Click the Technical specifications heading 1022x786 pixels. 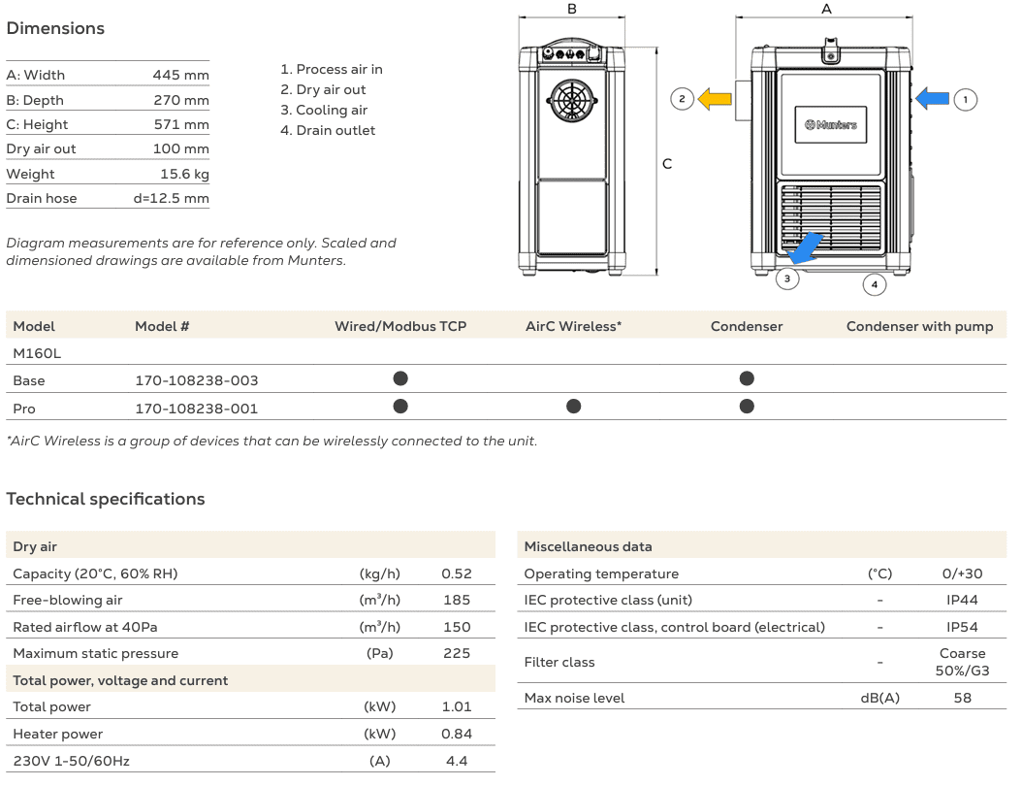(x=106, y=499)
